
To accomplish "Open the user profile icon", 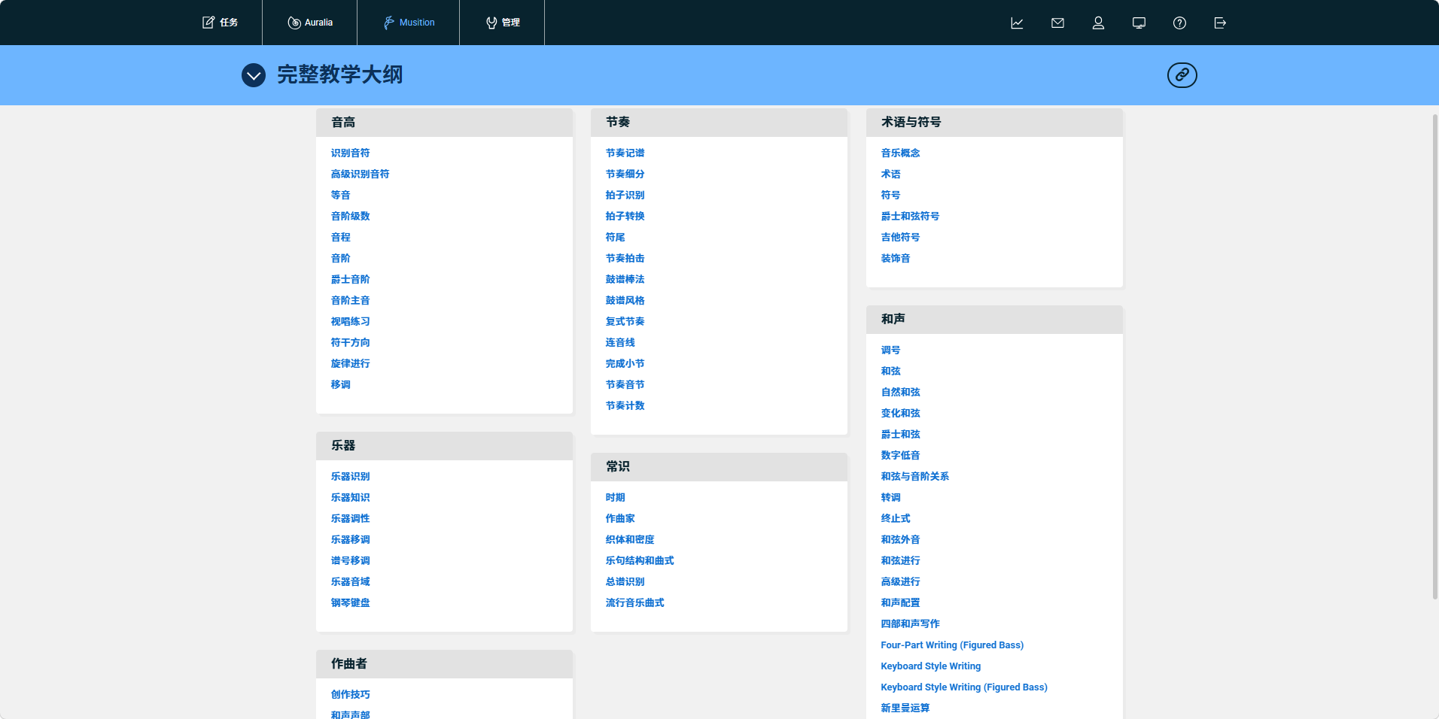I will 1098,23.
